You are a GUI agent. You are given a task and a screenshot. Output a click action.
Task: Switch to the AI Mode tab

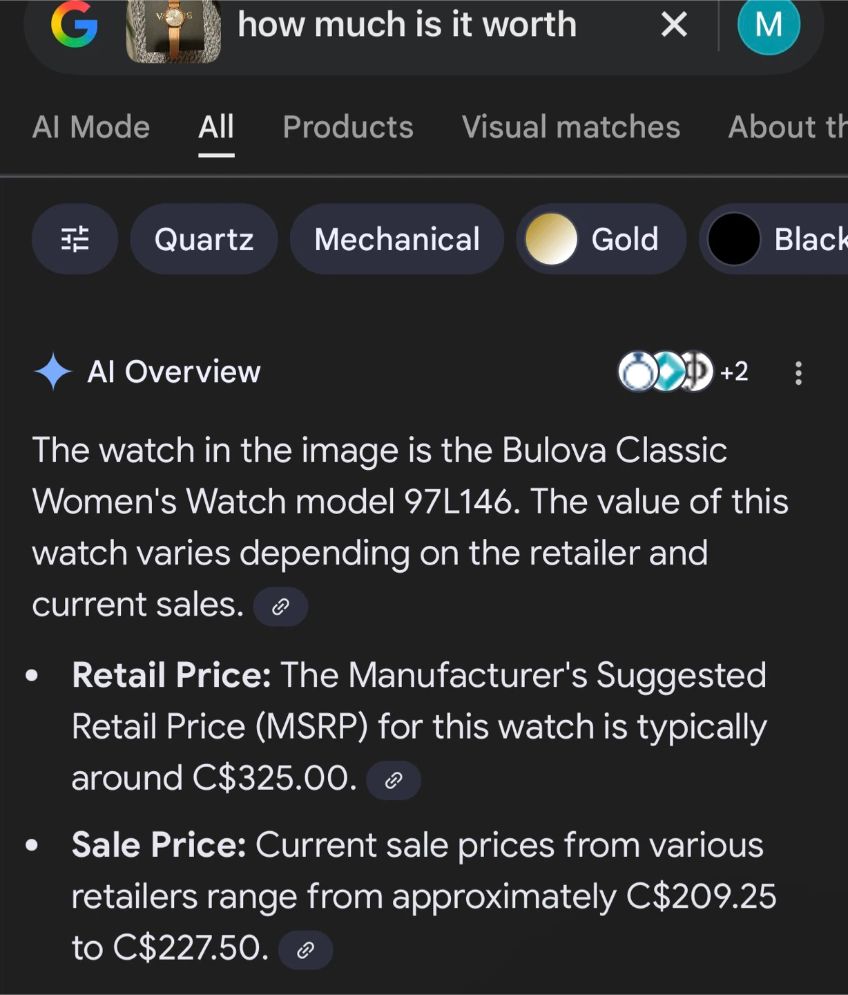(91, 127)
